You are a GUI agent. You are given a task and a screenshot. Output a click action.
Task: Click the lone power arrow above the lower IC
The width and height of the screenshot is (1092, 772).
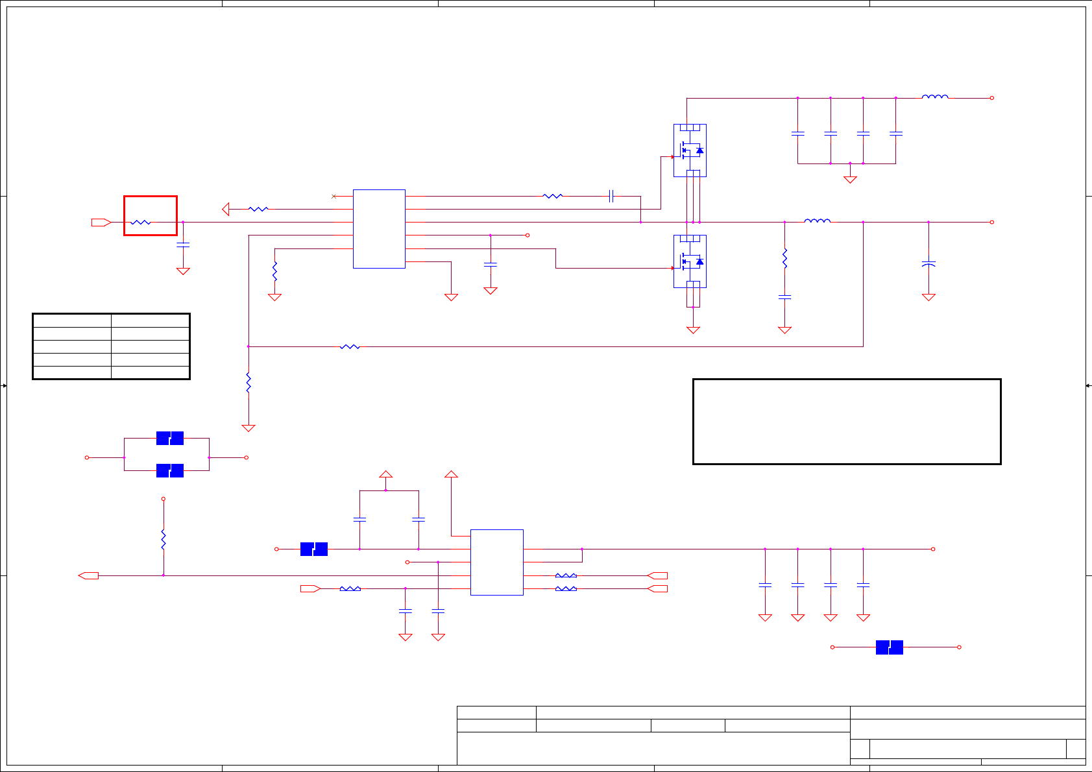point(451,474)
